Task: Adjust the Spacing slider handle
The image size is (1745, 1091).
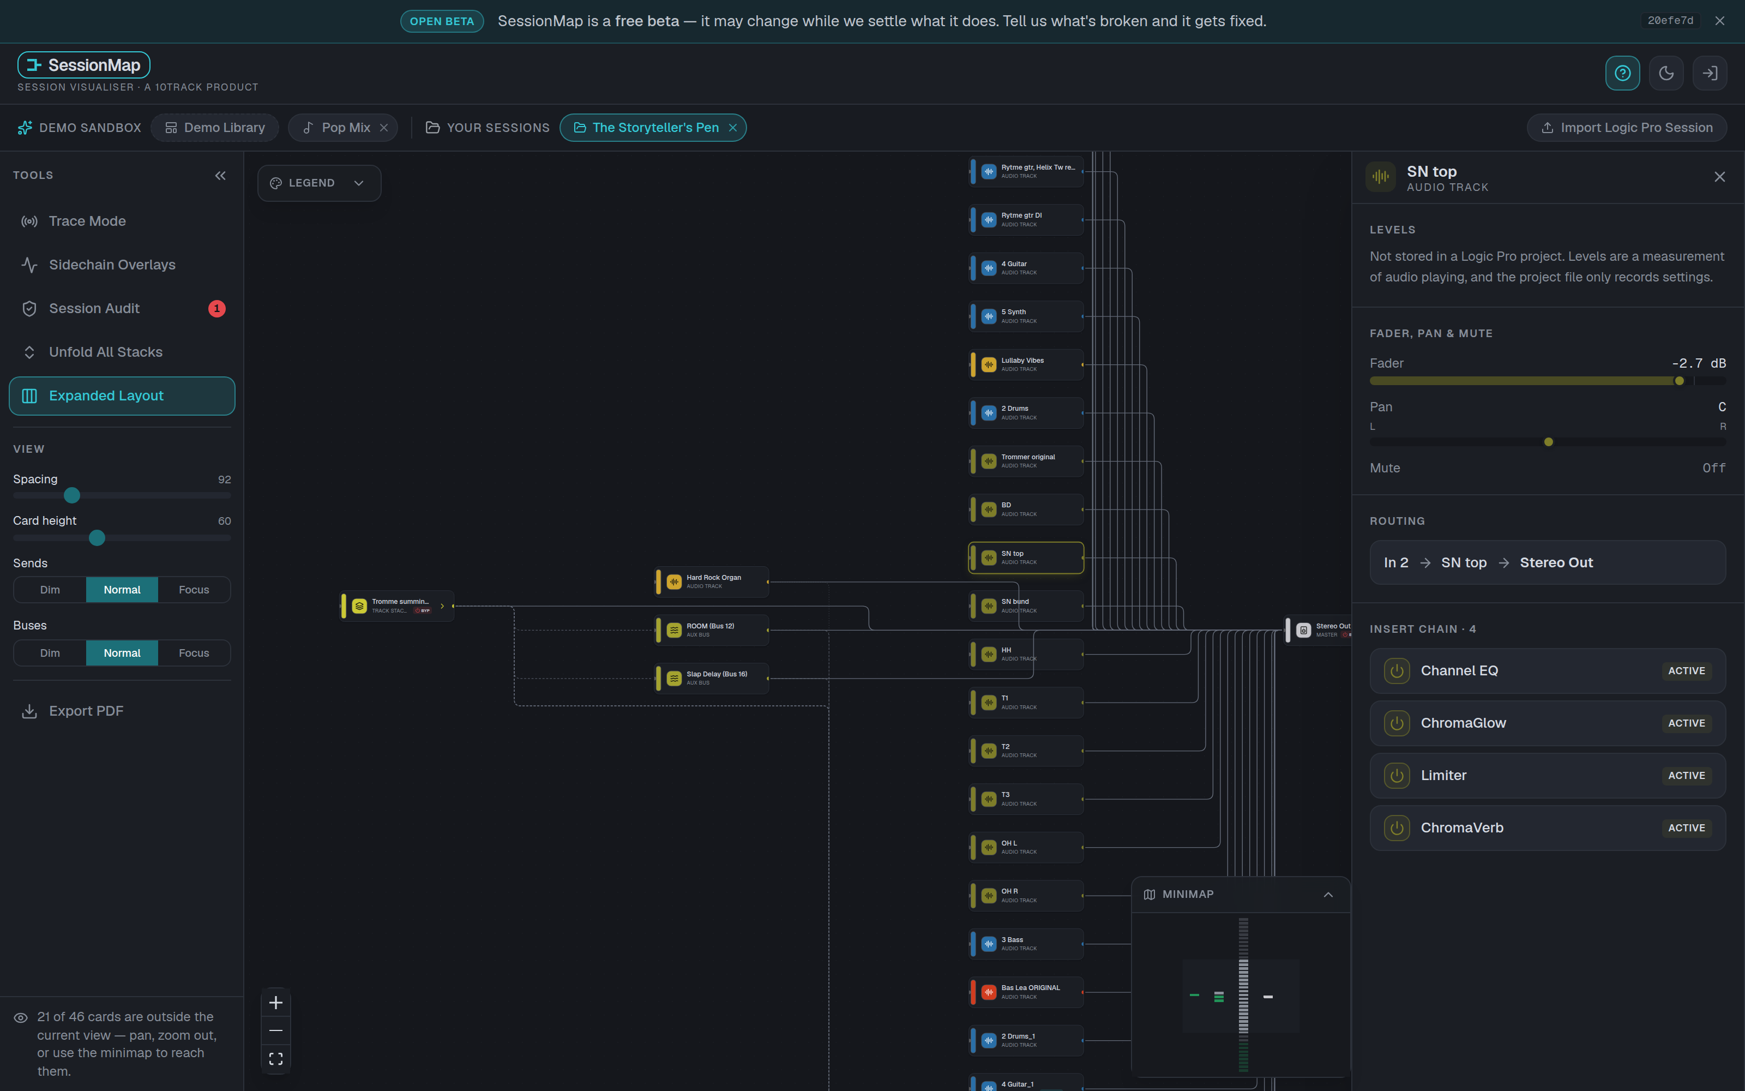Action: pyautogui.click(x=71, y=496)
